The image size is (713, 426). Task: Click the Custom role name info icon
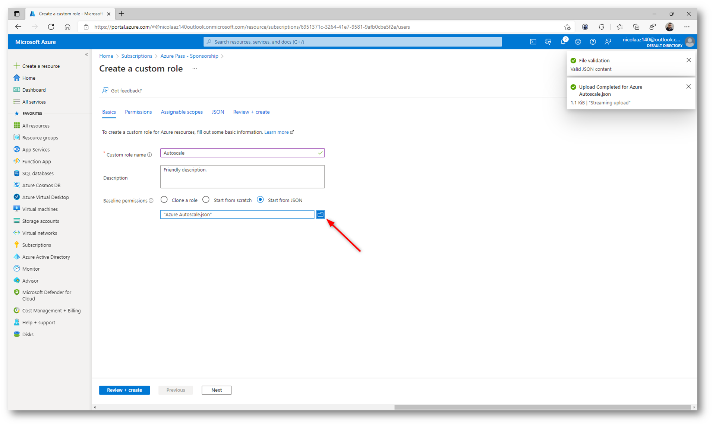(149, 155)
